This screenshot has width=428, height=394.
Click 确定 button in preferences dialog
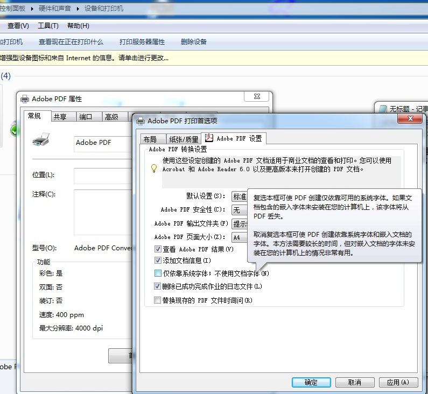(311, 382)
